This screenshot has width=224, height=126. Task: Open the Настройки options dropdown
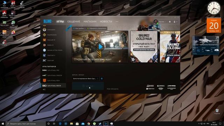tap(79, 28)
